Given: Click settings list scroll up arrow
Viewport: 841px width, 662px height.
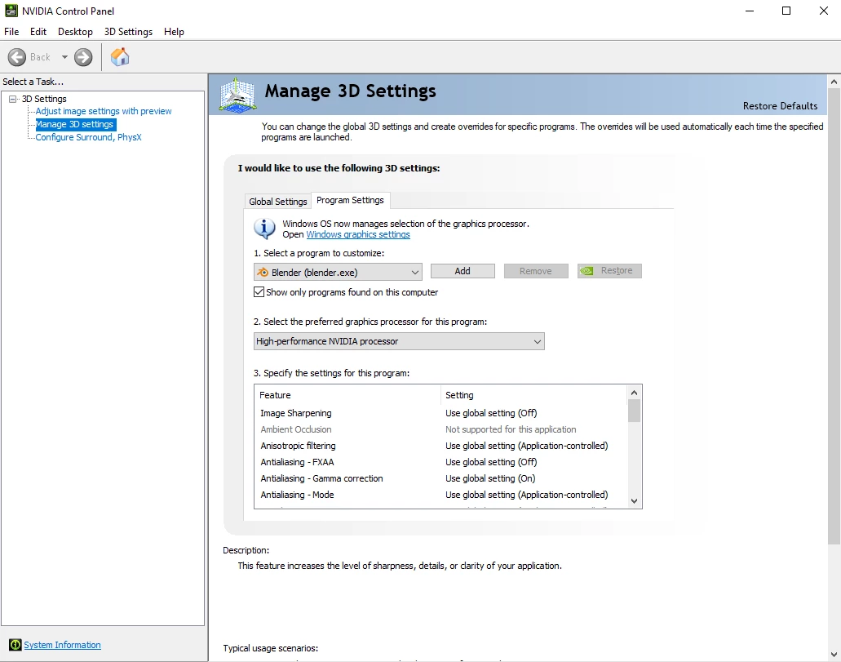Looking at the screenshot, I should 634,393.
